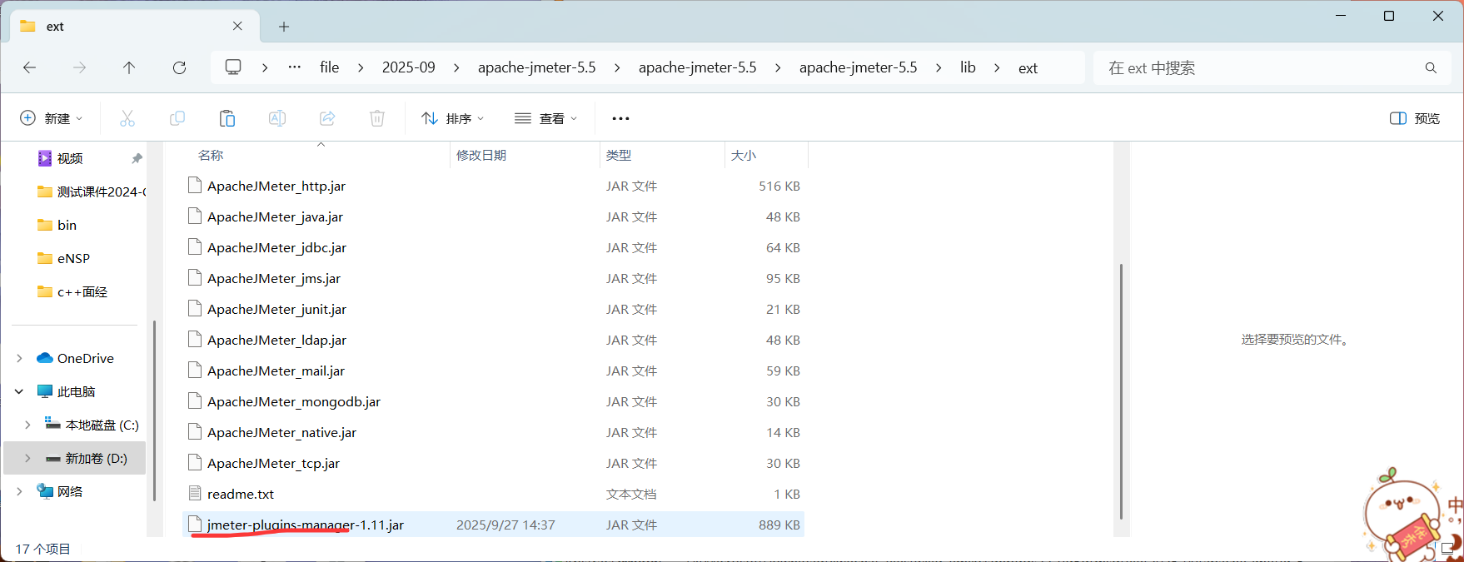Navigate to lib in breadcrumb
Viewport: 1464px width, 562px height.
tap(968, 67)
